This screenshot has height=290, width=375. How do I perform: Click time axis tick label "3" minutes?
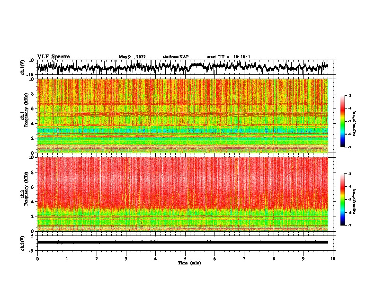(x=126, y=259)
